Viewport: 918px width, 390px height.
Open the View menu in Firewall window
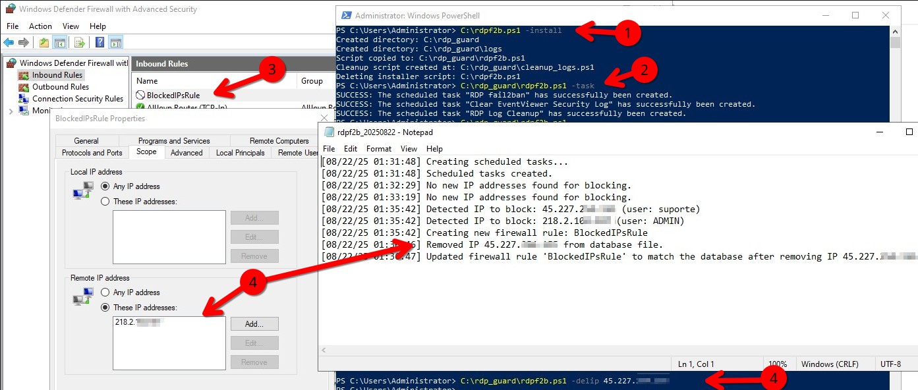point(71,26)
